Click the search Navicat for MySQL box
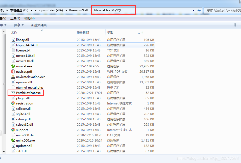This screenshot has height=163, width=241. click(x=223, y=10)
